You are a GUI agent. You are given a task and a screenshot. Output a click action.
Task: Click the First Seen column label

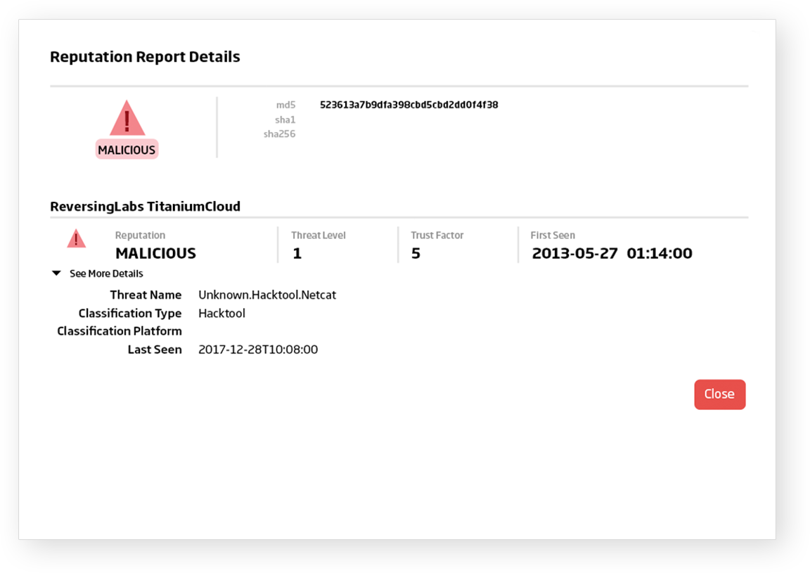[553, 235]
